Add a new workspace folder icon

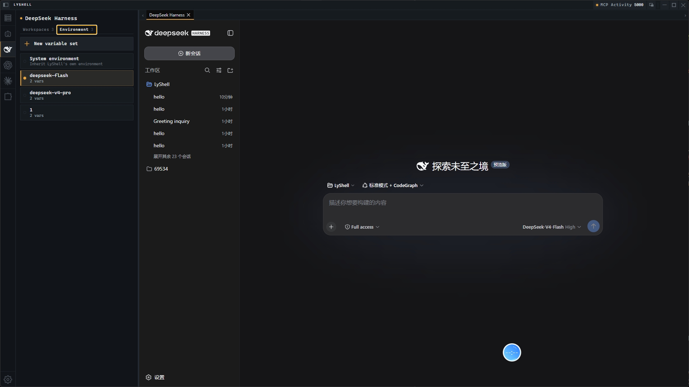[x=230, y=70]
